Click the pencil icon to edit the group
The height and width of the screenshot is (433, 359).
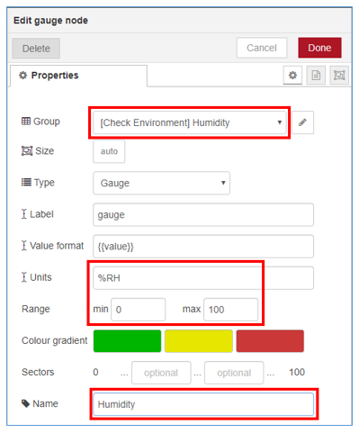[x=302, y=122]
